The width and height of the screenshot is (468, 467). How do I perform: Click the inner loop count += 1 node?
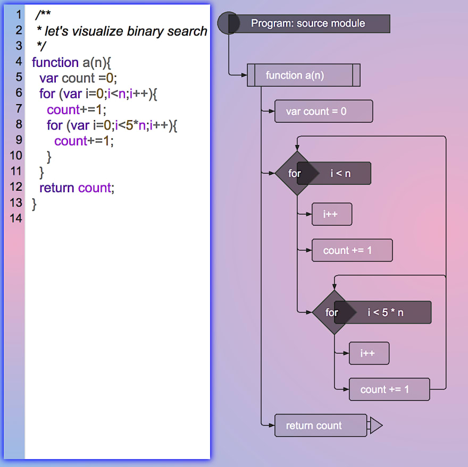(x=389, y=389)
